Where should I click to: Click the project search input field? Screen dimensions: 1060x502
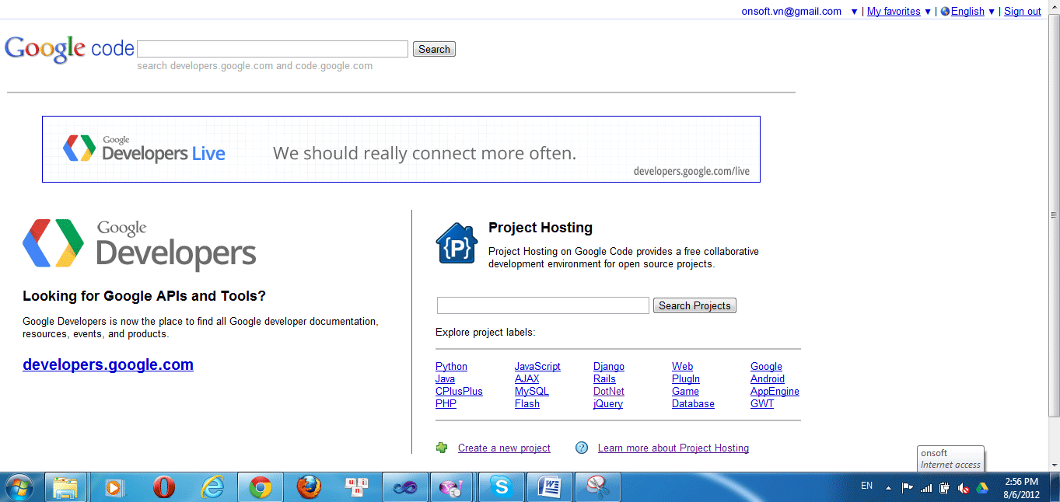click(x=543, y=305)
